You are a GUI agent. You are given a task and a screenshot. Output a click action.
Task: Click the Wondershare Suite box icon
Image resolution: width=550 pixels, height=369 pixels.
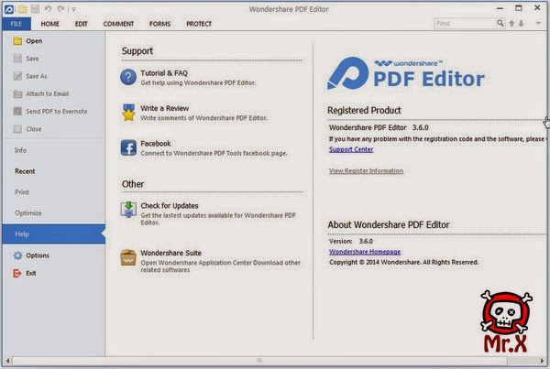click(x=128, y=257)
